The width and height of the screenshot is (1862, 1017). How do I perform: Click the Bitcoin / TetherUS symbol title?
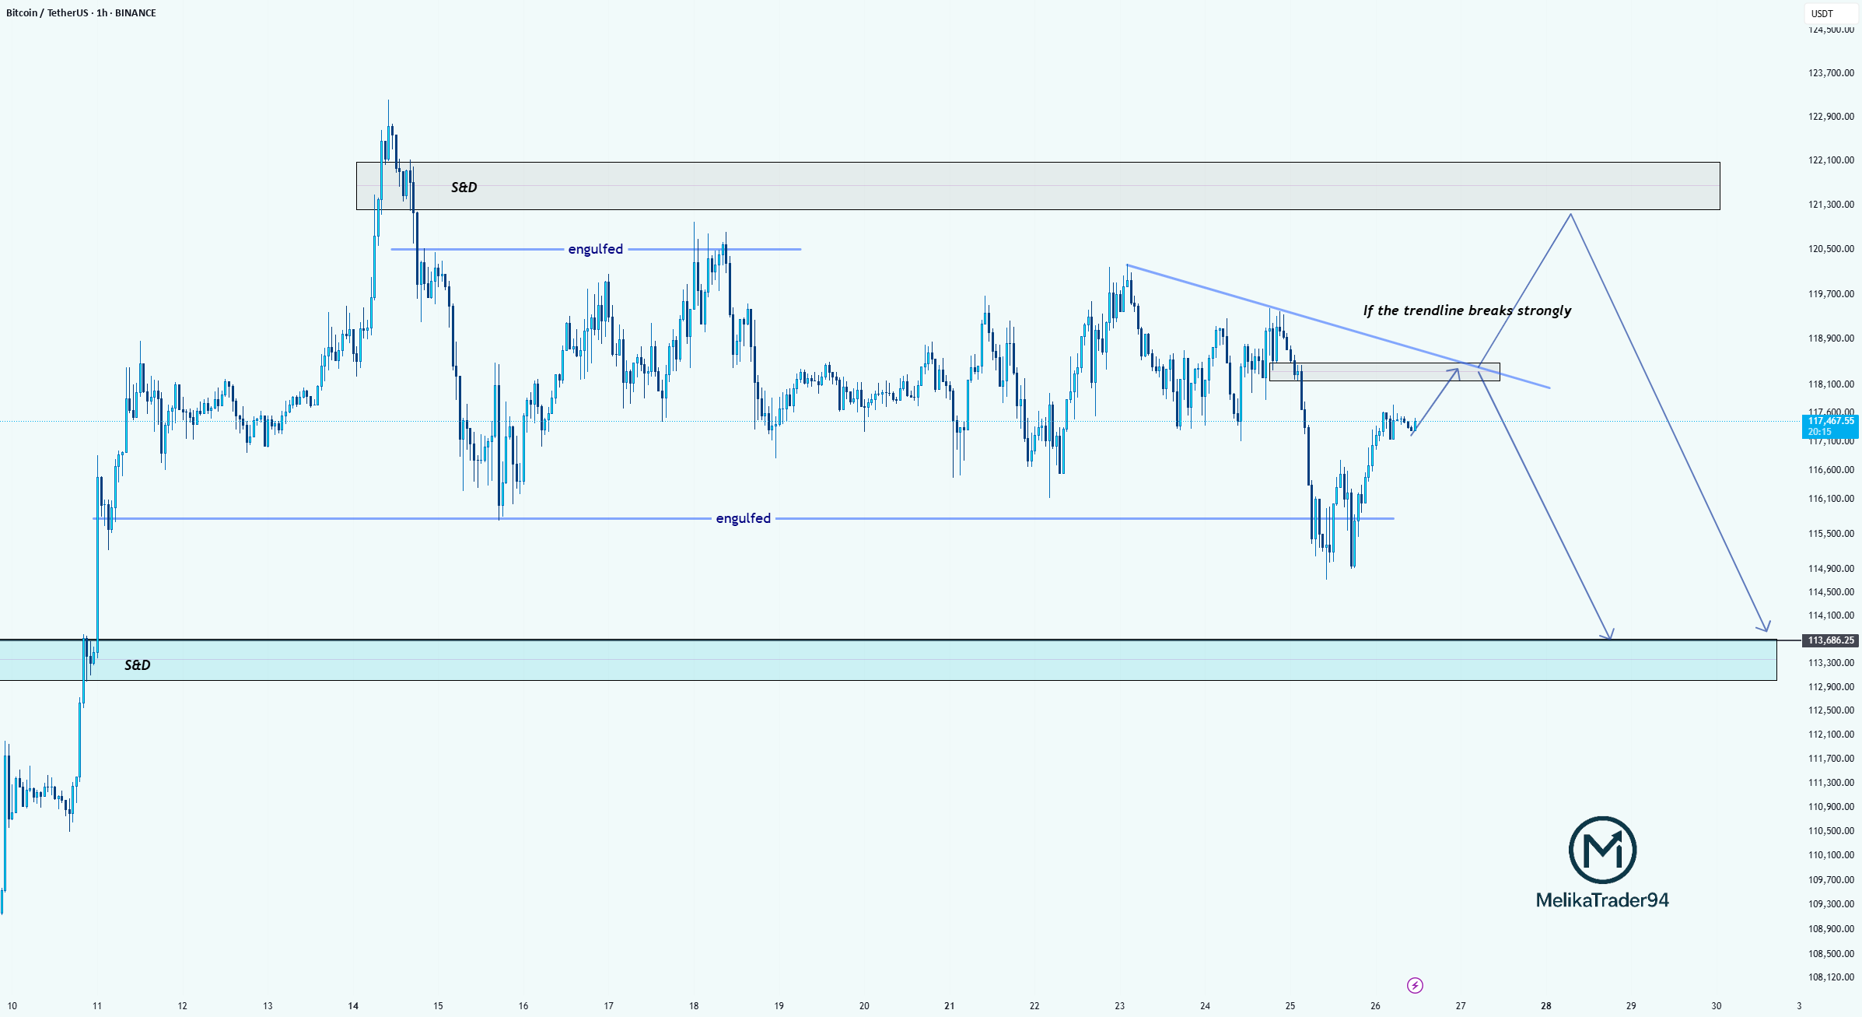point(81,12)
